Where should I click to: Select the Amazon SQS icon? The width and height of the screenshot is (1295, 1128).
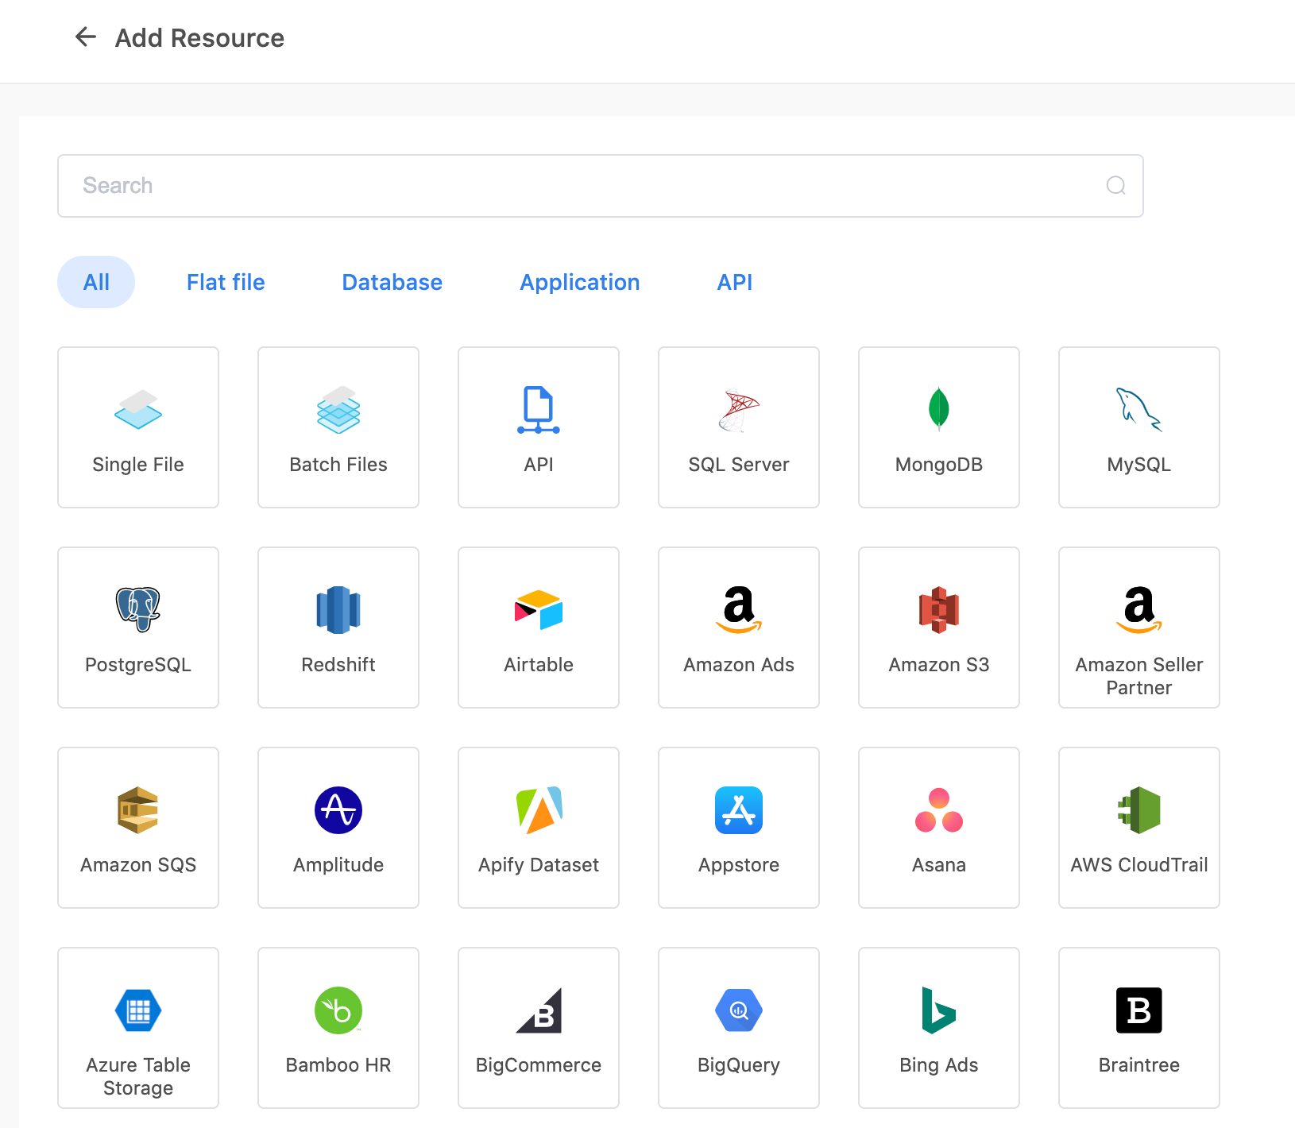click(138, 809)
